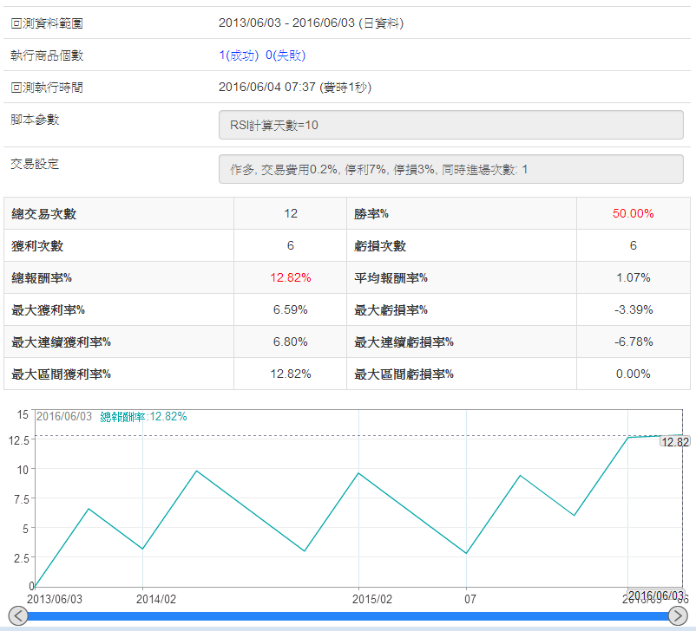
Task: Click the 2013/06/03 - 2016/06/03 backtest range text
Action: click(311, 23)
